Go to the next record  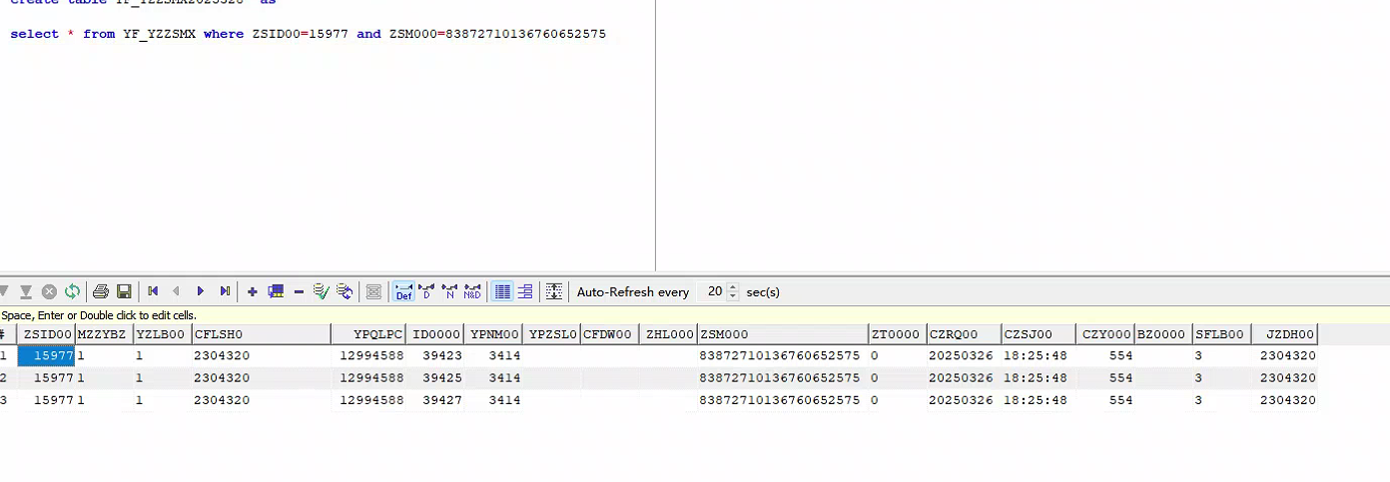(x=201, y=291)
